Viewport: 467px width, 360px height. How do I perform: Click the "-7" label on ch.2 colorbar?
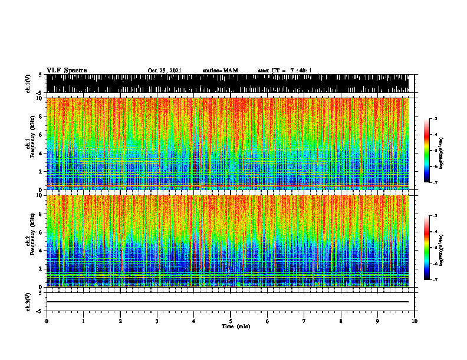click(x=435, y=279)
